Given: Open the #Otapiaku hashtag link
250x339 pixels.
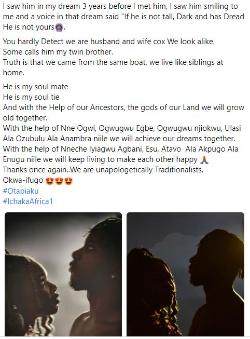Looking at the screenshot, I should pyautogui.click(x=21, y=191).
